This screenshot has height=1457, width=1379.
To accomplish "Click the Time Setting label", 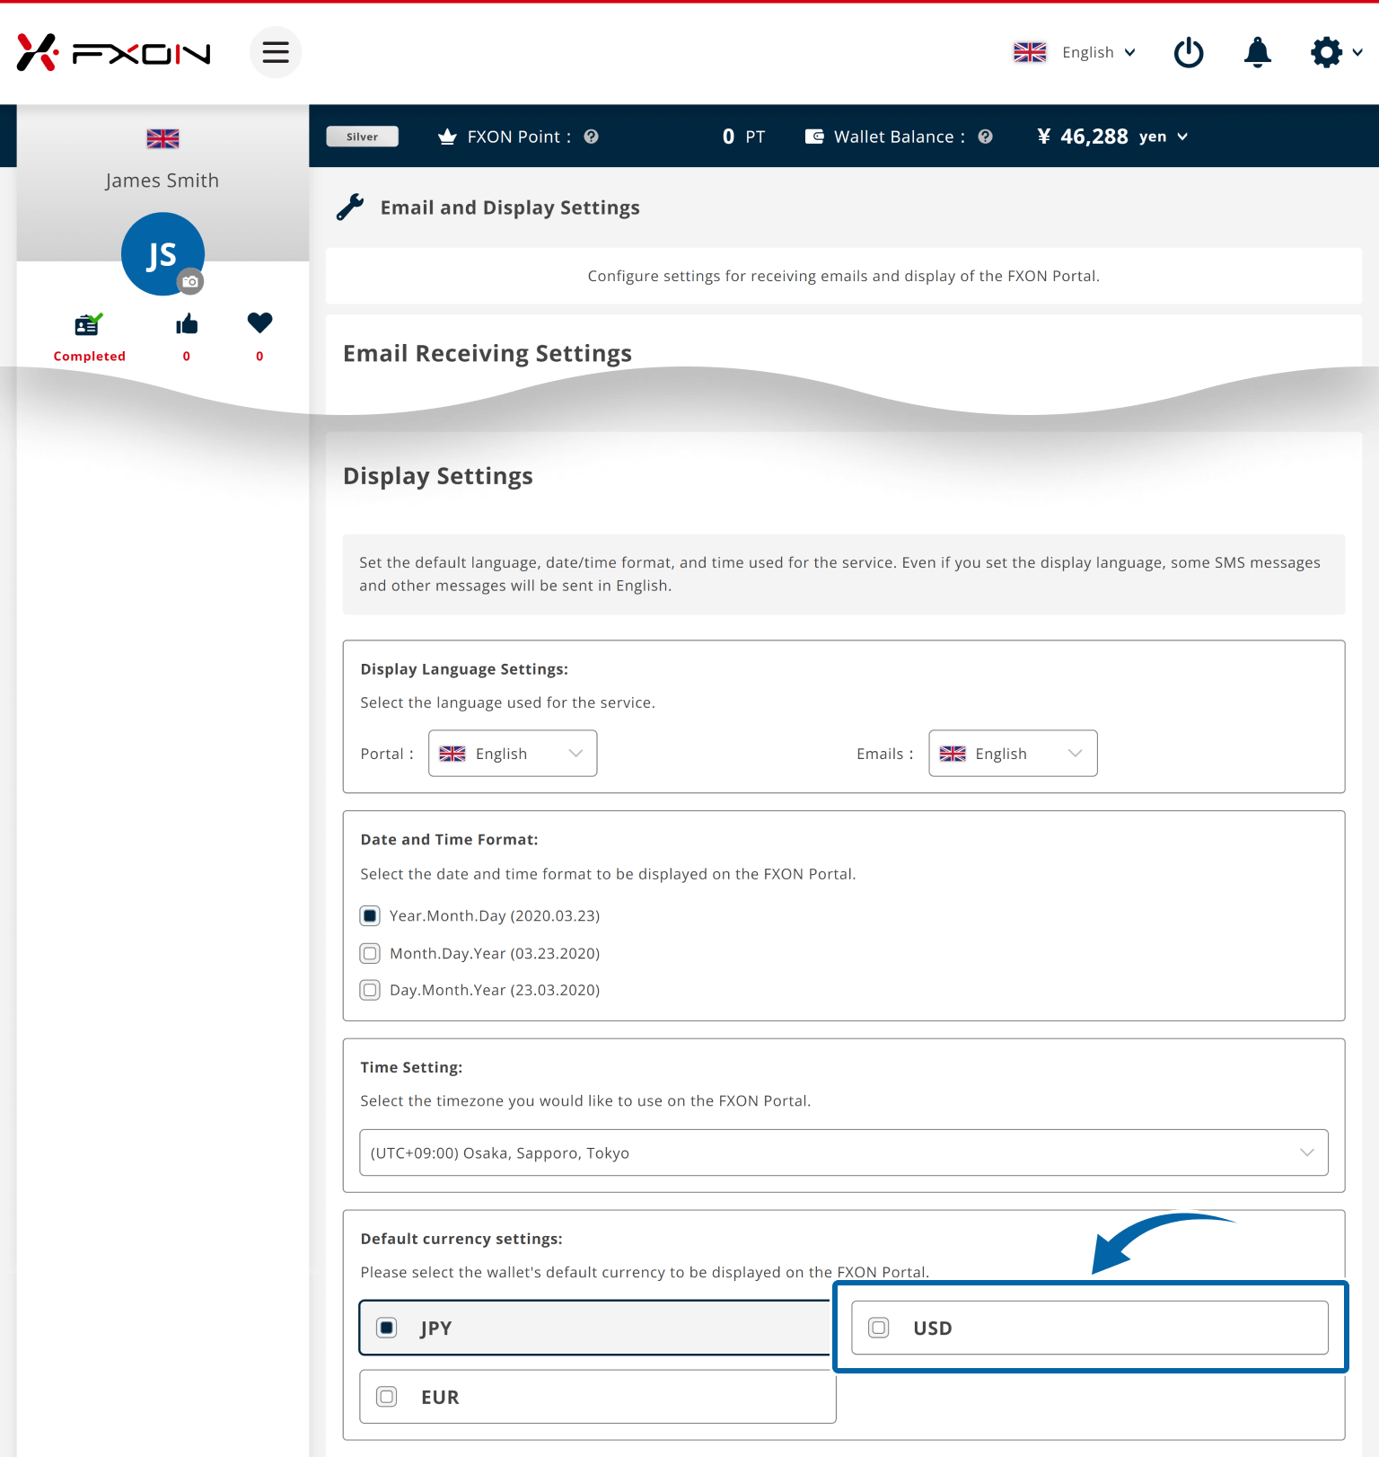I will pyautogui.click(x=411, y=1067).
